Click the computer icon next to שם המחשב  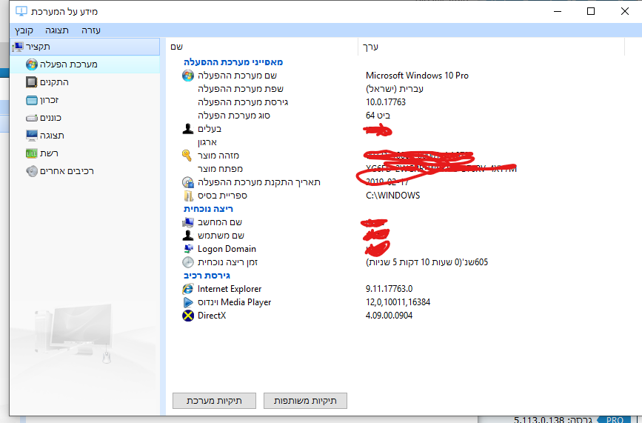pos(188,222)
